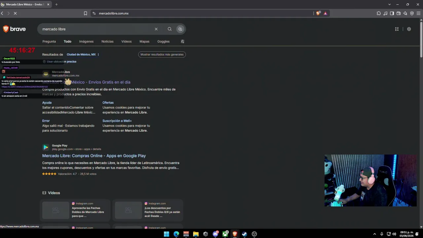
Task: Toggle the browser sidebar panel icon
Action: pos(392,13)
